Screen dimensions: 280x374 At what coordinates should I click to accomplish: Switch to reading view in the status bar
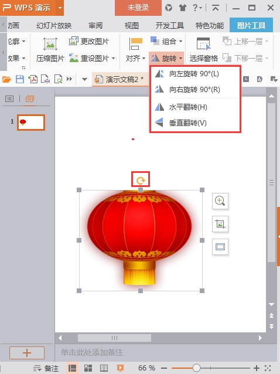[104, 368]
